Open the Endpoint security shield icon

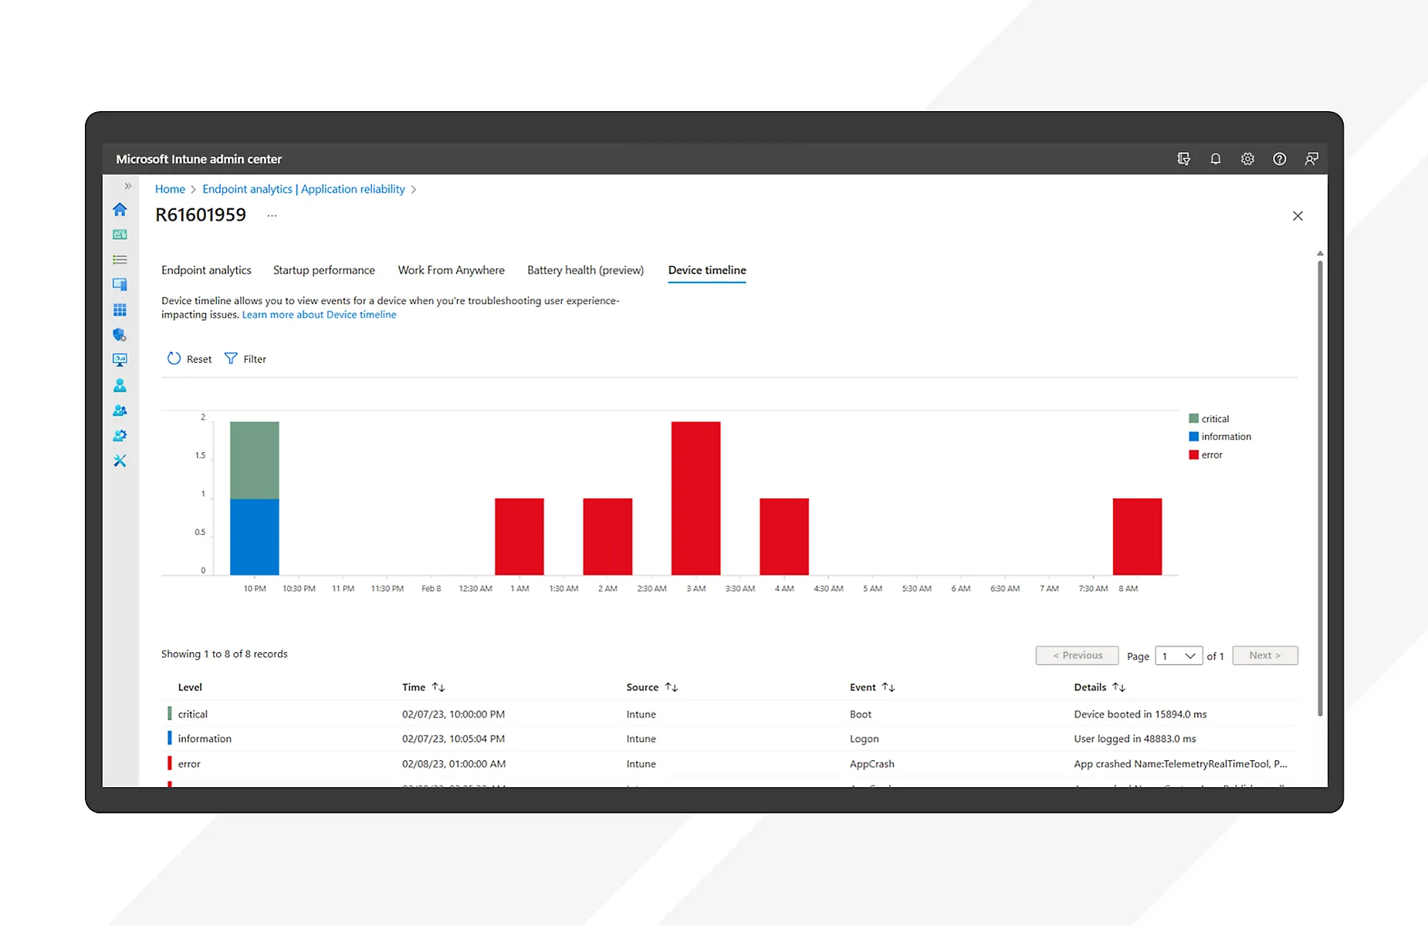tap(120, 335)
